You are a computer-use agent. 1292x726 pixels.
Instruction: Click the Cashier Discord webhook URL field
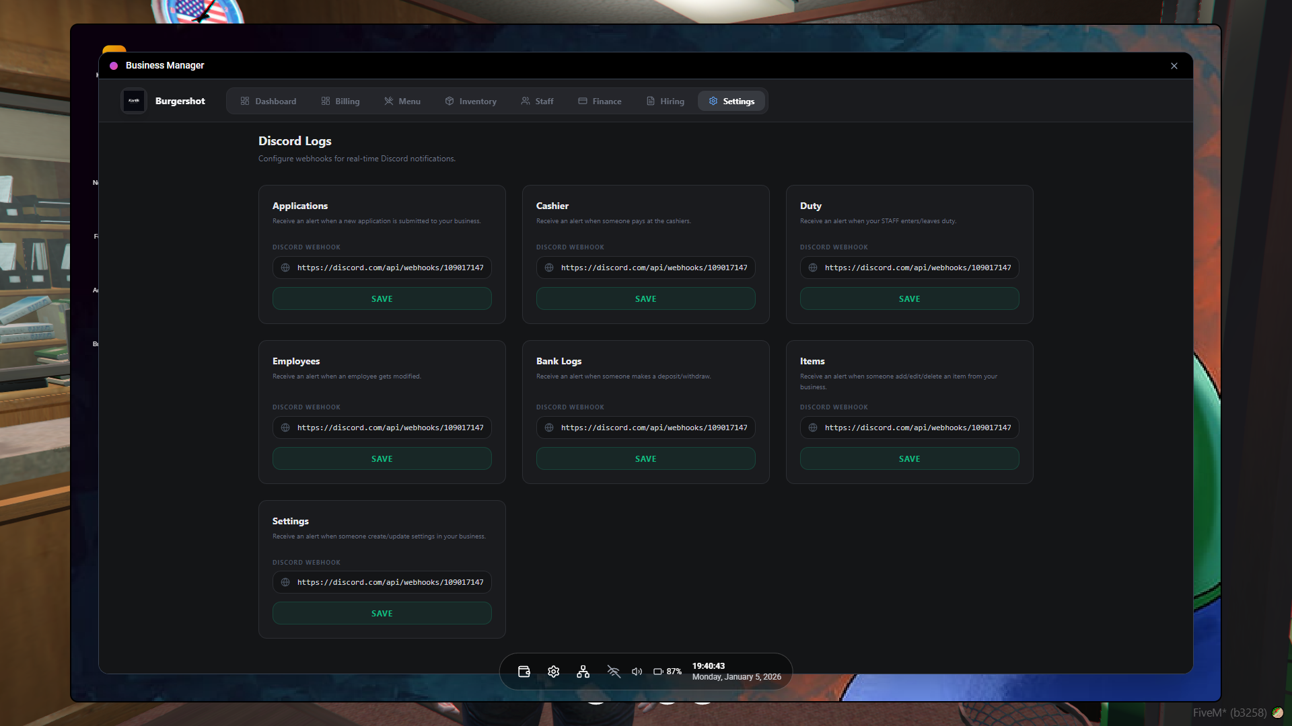645,268
